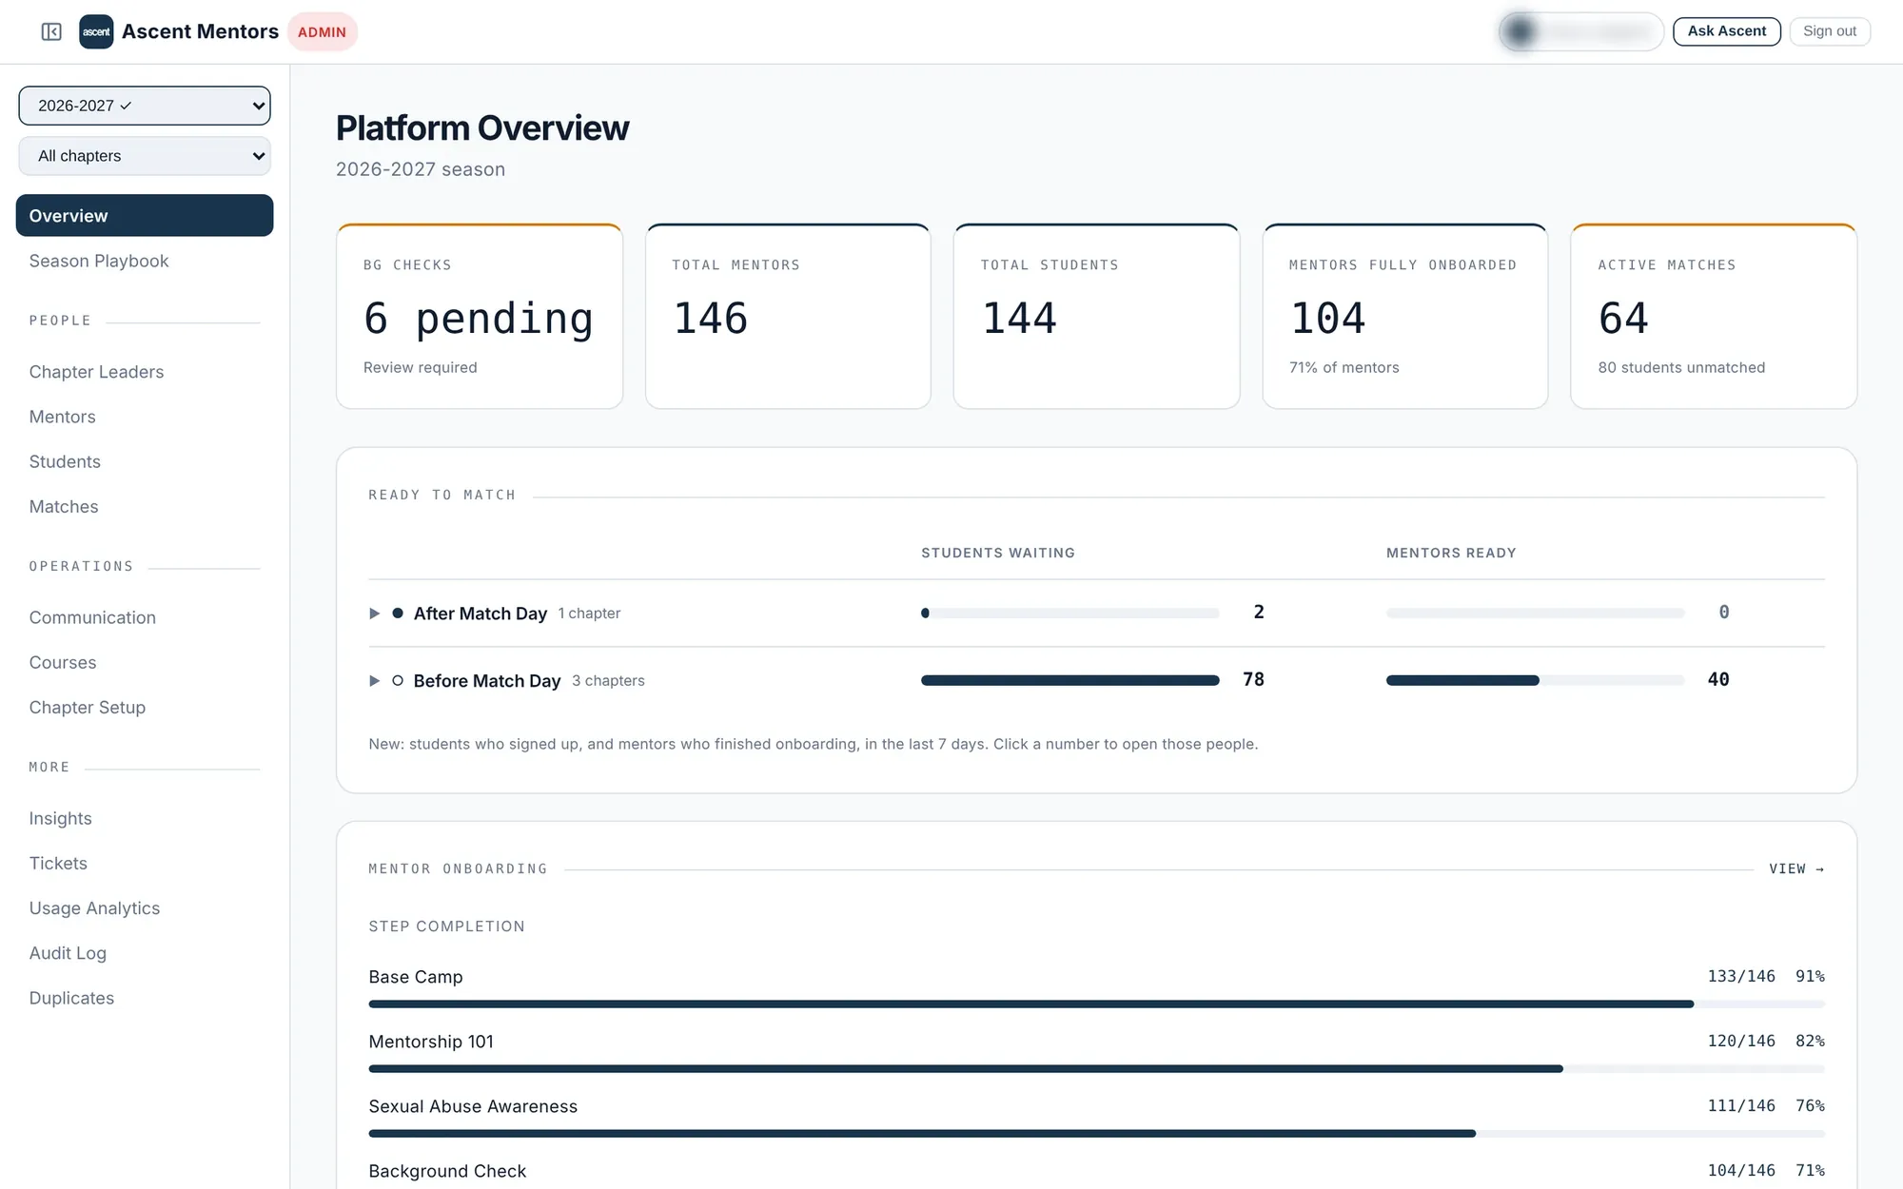Click the Mentorship 101 progress bar
Viewport: 1903px width, 1189px height.
pyautogui.click(x=1096, y=1069)
